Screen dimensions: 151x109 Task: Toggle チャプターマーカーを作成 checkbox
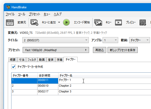[x=14, y=67]
